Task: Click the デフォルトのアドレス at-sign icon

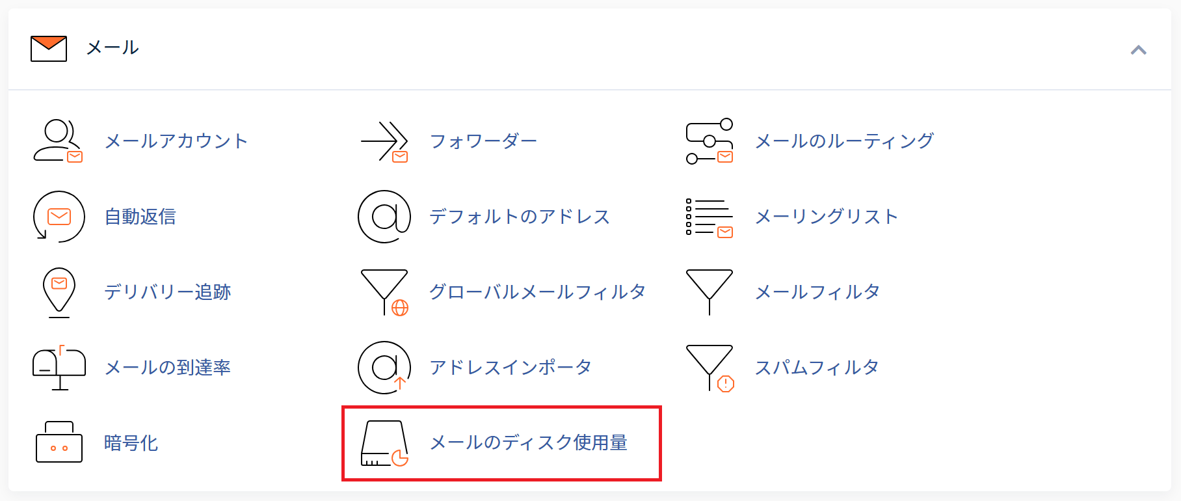Action: click(384, 217)
